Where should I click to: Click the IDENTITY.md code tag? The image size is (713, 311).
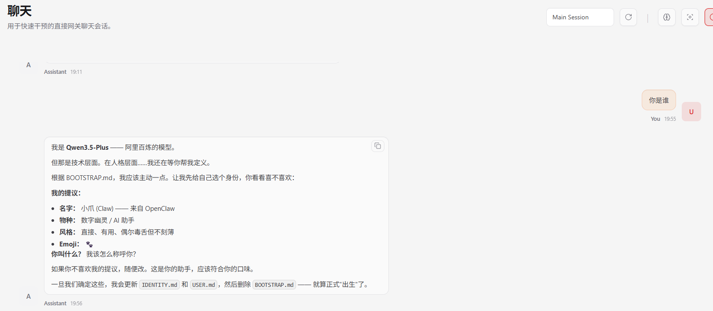click(159, 285)
